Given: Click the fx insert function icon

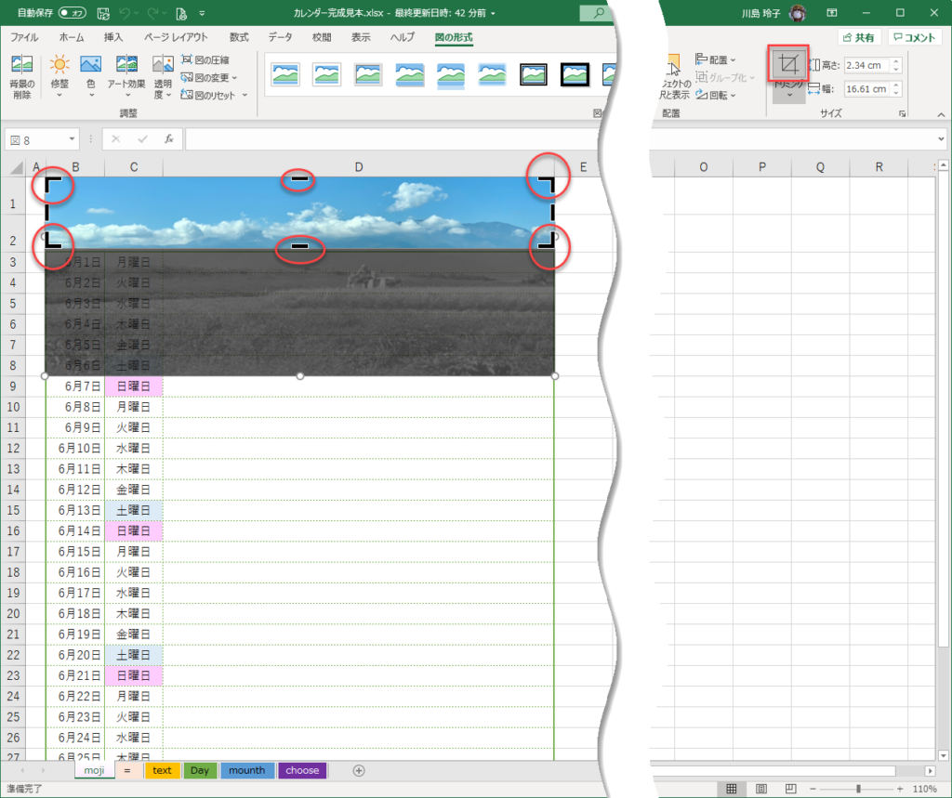Looking at the screenshot, I should coord(169,139).
